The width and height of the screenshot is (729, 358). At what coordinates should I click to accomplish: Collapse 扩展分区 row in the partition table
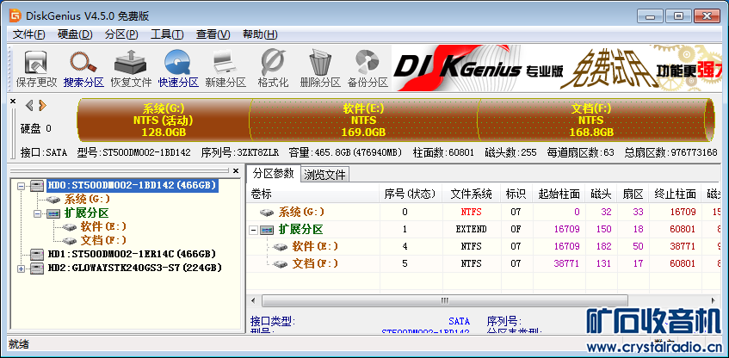[x=253, y=230]
